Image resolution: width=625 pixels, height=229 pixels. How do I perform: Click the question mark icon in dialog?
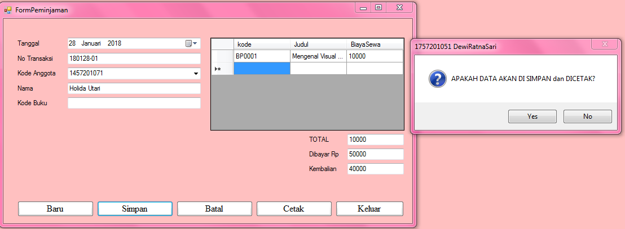[x=437, y=79]
